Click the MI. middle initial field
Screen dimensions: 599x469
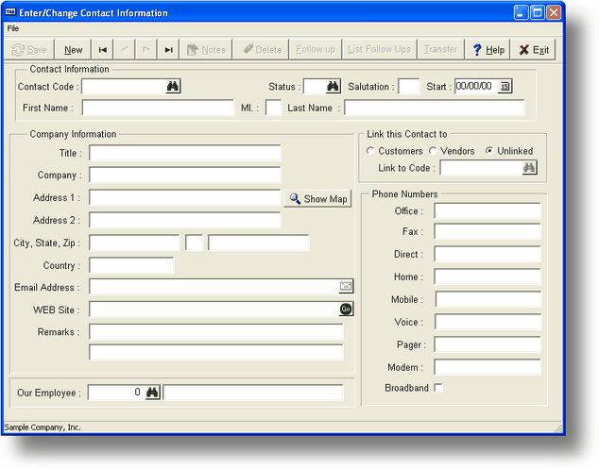point(274,108)
